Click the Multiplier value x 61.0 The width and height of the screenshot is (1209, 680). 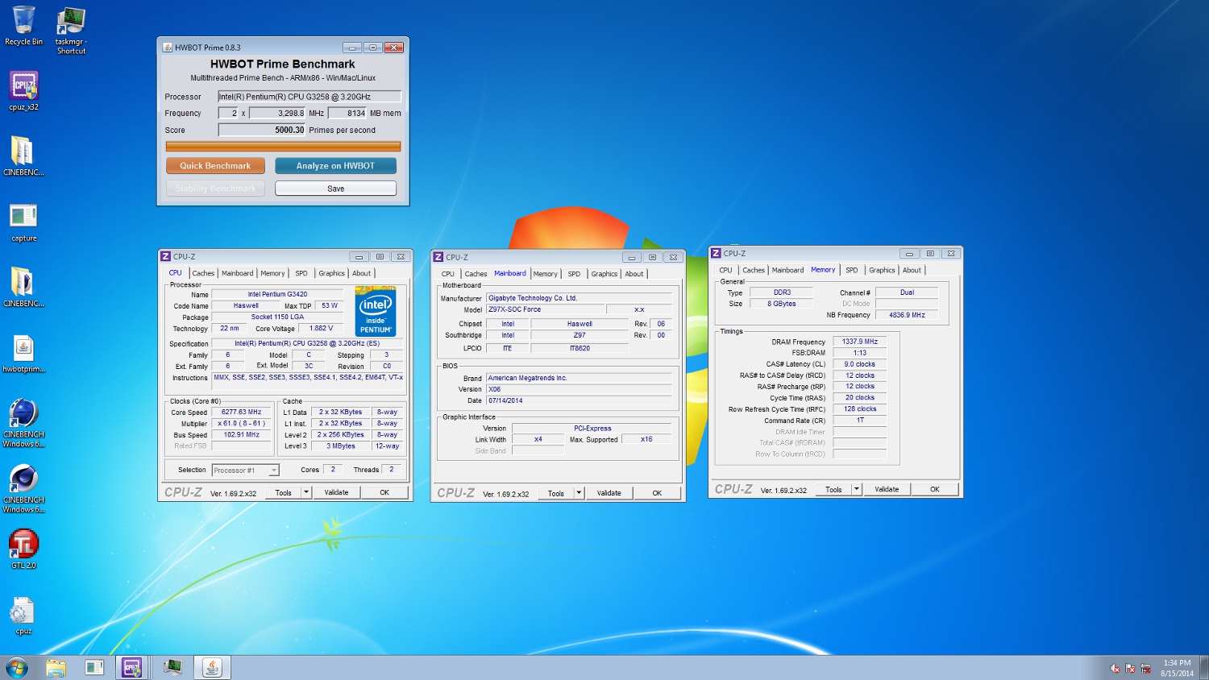[x=242, y=423]
